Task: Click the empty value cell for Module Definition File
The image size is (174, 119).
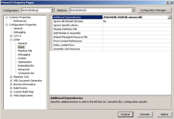Action: point(137,29)
